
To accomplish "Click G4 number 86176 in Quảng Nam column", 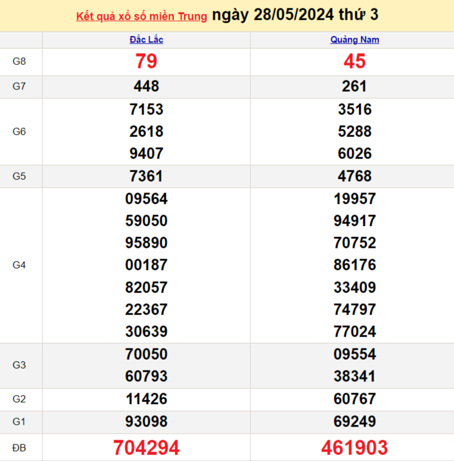I will [355, 265].
